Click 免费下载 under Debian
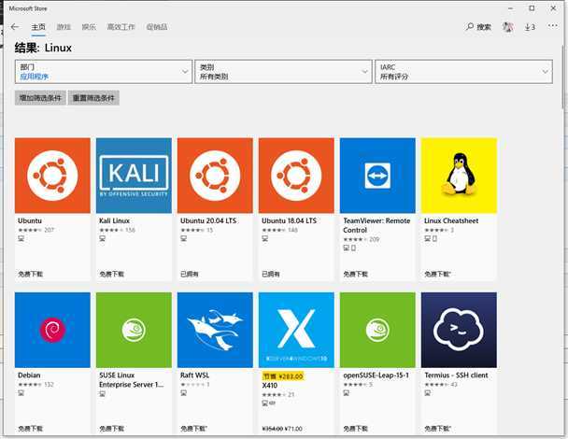This screenshot has width=568, height=439. pos(31,429)
